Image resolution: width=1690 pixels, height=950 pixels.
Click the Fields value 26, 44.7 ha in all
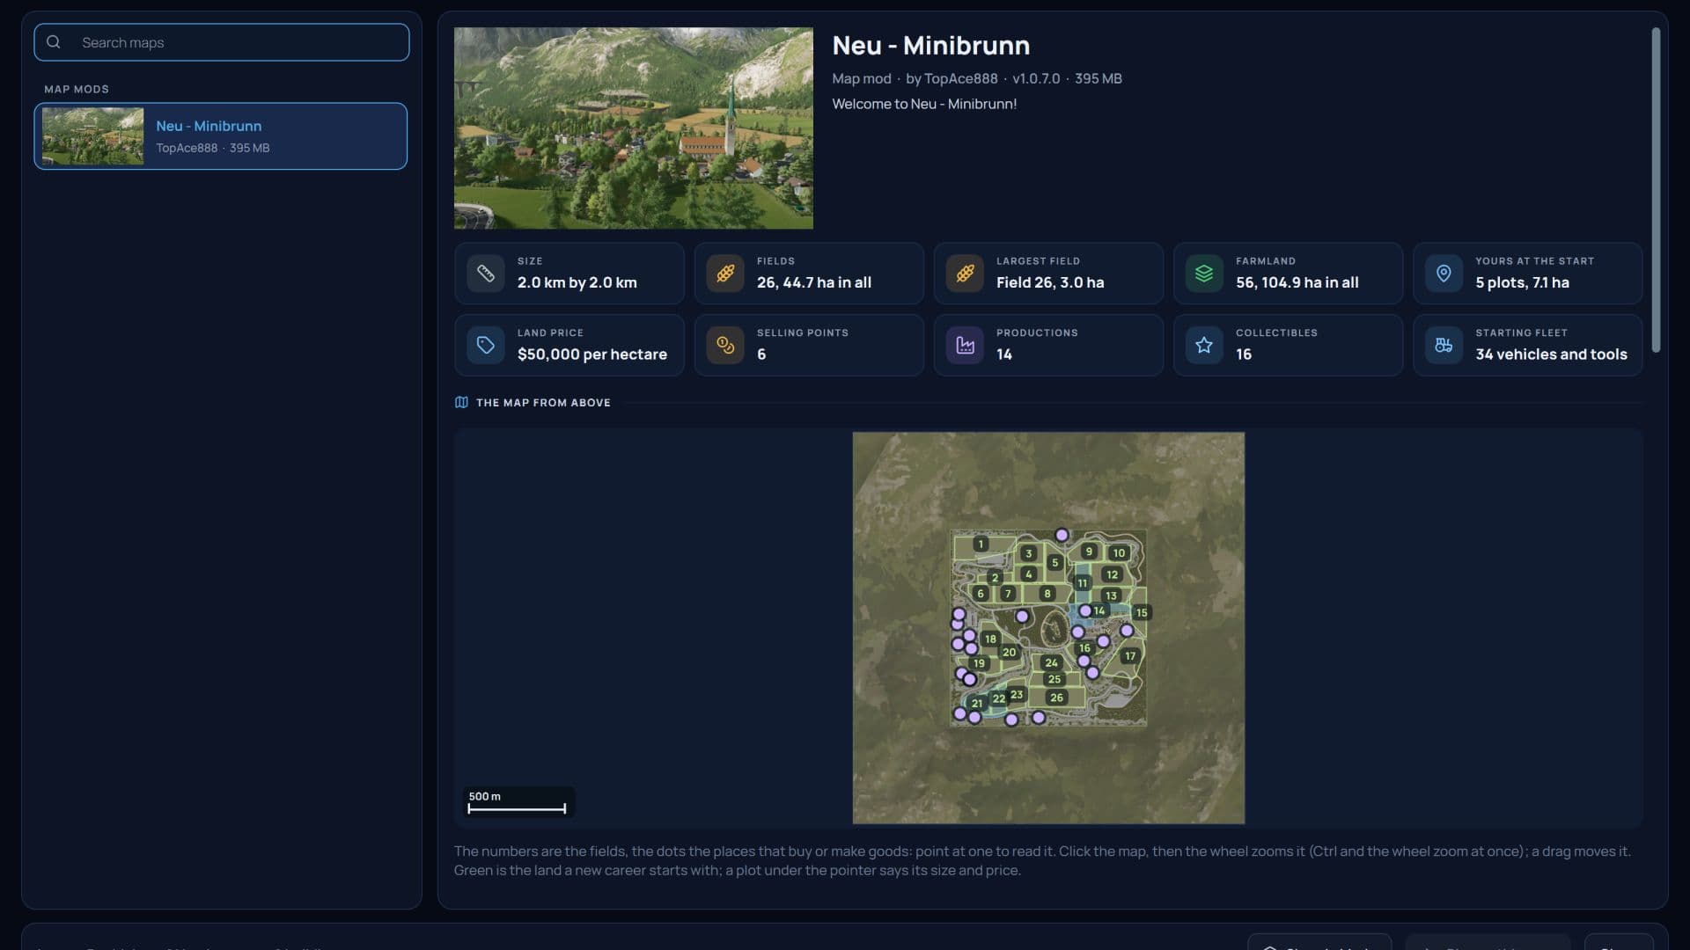tap(814, 282)
